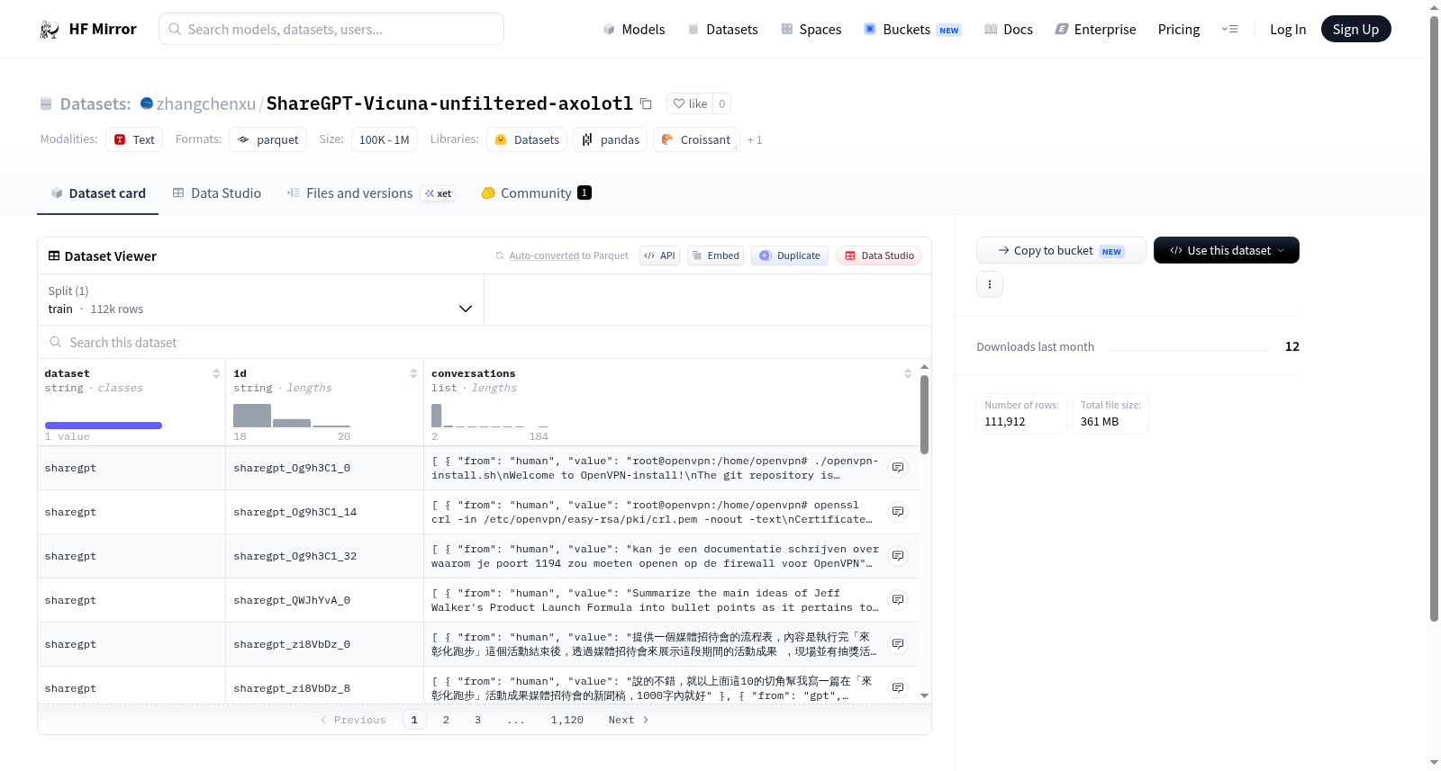
Task: Select the 100K - 1M size tag
Action: [x=384, y=139]
